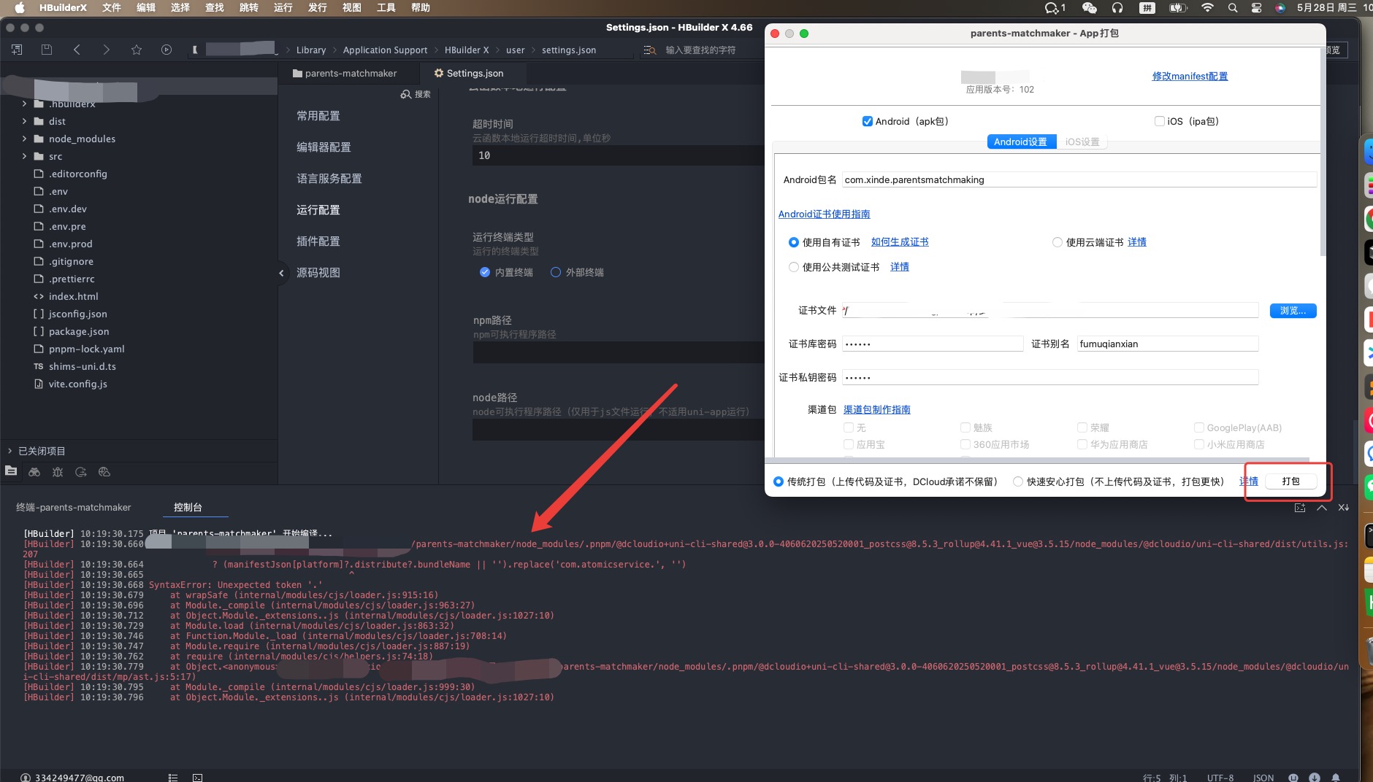Open the binoculars search icon in sidebar
Viewport: 1373px width, 782px height.
[34, 472]
